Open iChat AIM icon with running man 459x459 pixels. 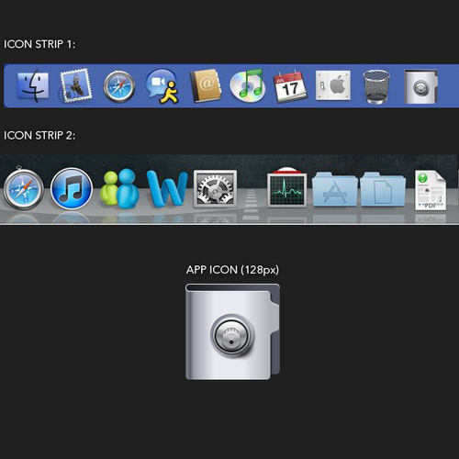pos(162,86)
